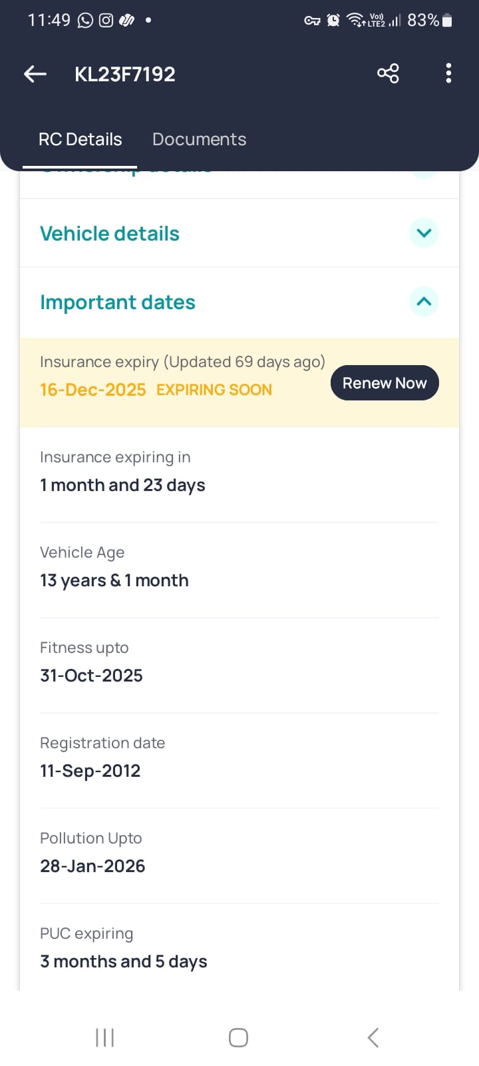Screen dimensions: 479x1066
Task: Switch to the Documents tab
Action: pyautogui.click(x=199, y=139)
